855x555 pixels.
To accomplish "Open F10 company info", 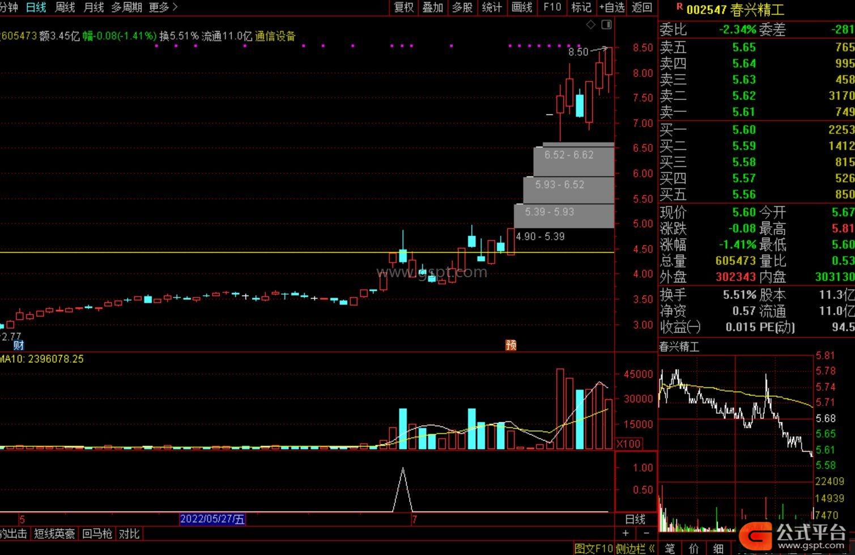I will (x=552, y=7).
